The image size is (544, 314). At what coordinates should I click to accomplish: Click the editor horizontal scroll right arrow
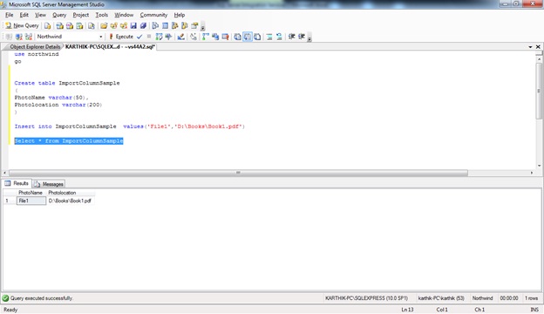coord(532,173)
